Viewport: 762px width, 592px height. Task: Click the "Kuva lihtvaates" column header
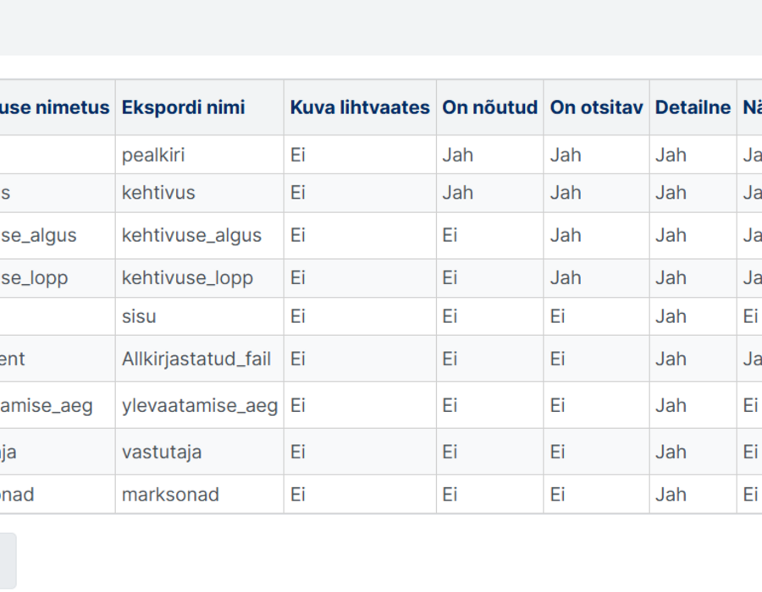[360, 107]
